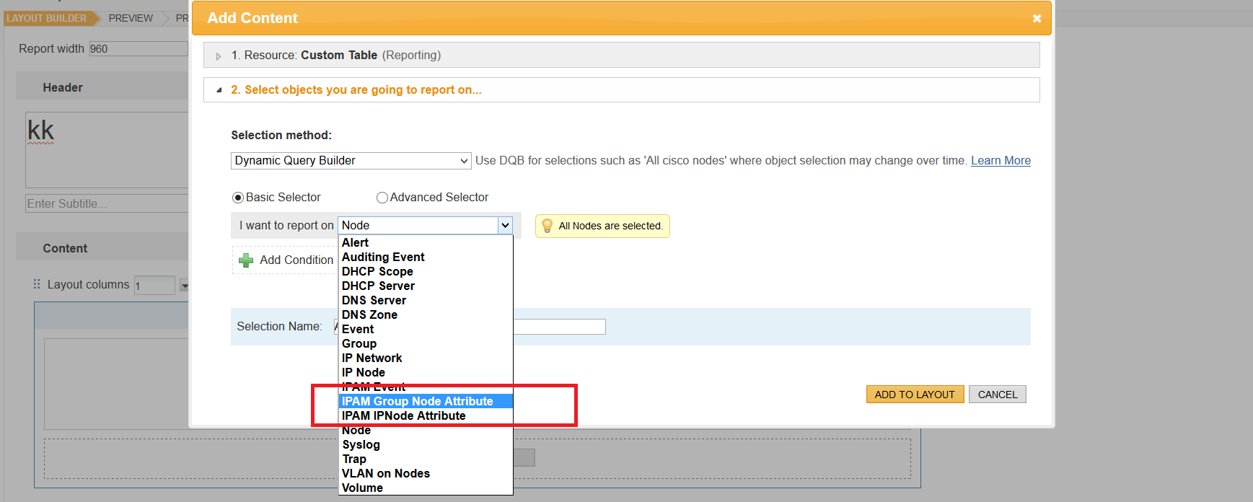This screenshot has height=502, width=1253.
Task: Click the lightbulb hint icon
Action: pos(547,226)
